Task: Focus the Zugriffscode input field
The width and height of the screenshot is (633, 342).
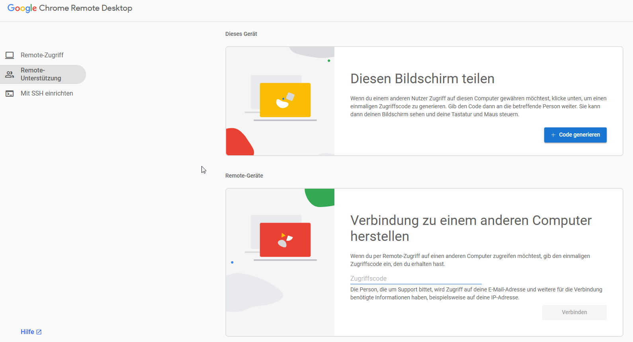Action: pos(416,279)
